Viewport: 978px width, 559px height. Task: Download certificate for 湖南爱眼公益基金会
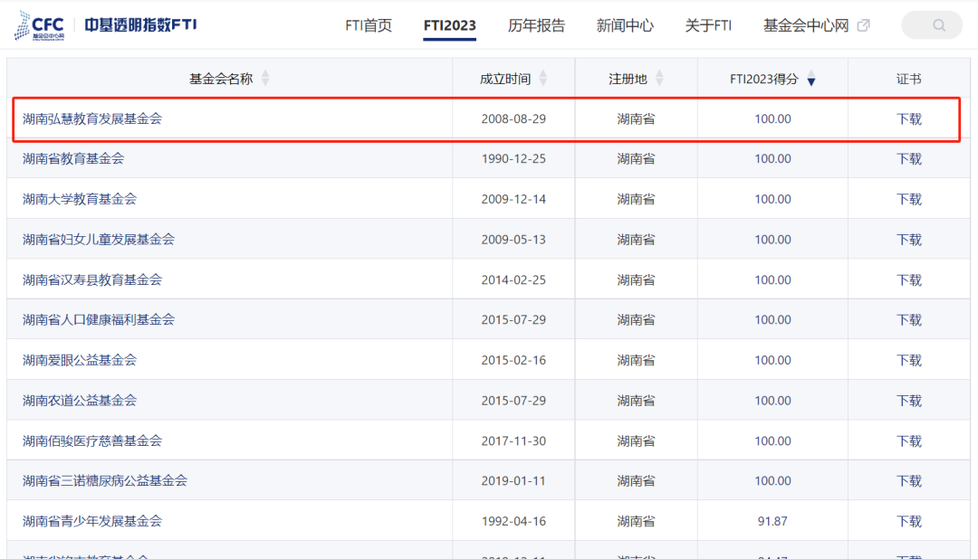(x=909, y=360)
